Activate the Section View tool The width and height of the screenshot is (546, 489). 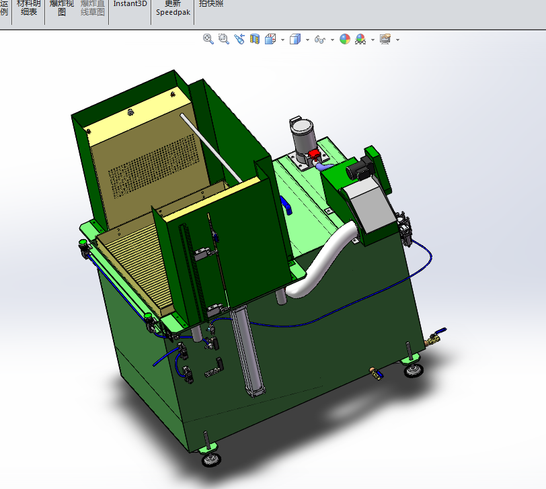pyautogui.click(x=255, y=39)
